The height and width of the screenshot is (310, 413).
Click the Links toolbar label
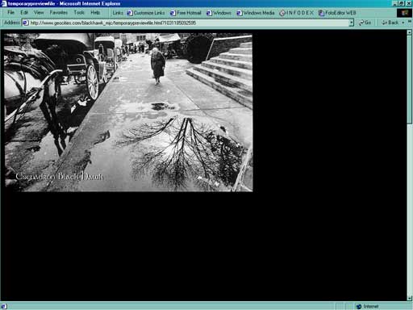[x=118, y=13]
